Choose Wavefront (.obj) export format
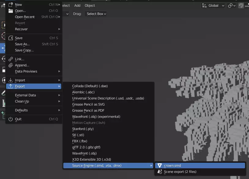The image size is (249, 179). pyautogui.click(x=84, y=153)
